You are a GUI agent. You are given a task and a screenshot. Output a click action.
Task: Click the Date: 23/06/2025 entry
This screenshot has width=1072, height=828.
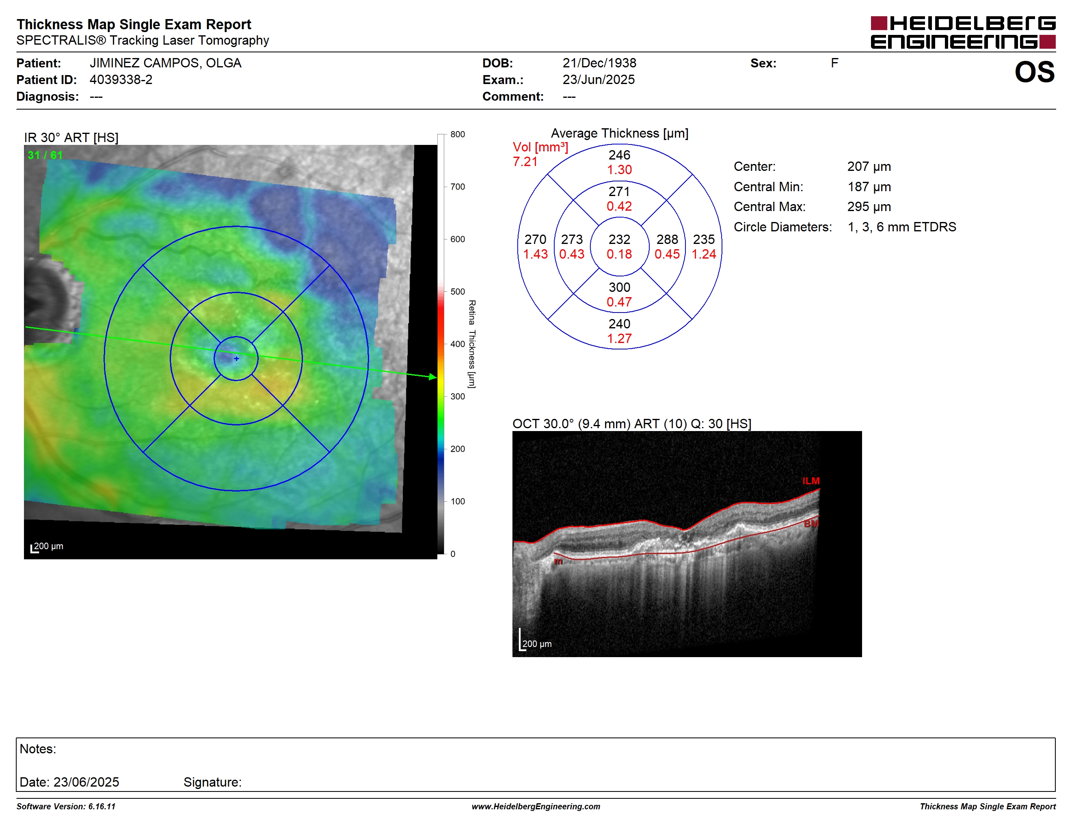click(x=69, y=782)
